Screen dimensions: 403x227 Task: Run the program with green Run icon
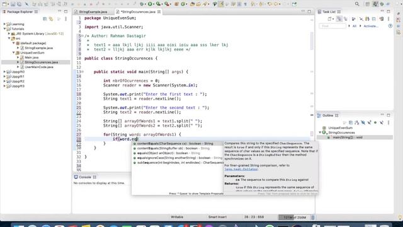click(150, 4)
